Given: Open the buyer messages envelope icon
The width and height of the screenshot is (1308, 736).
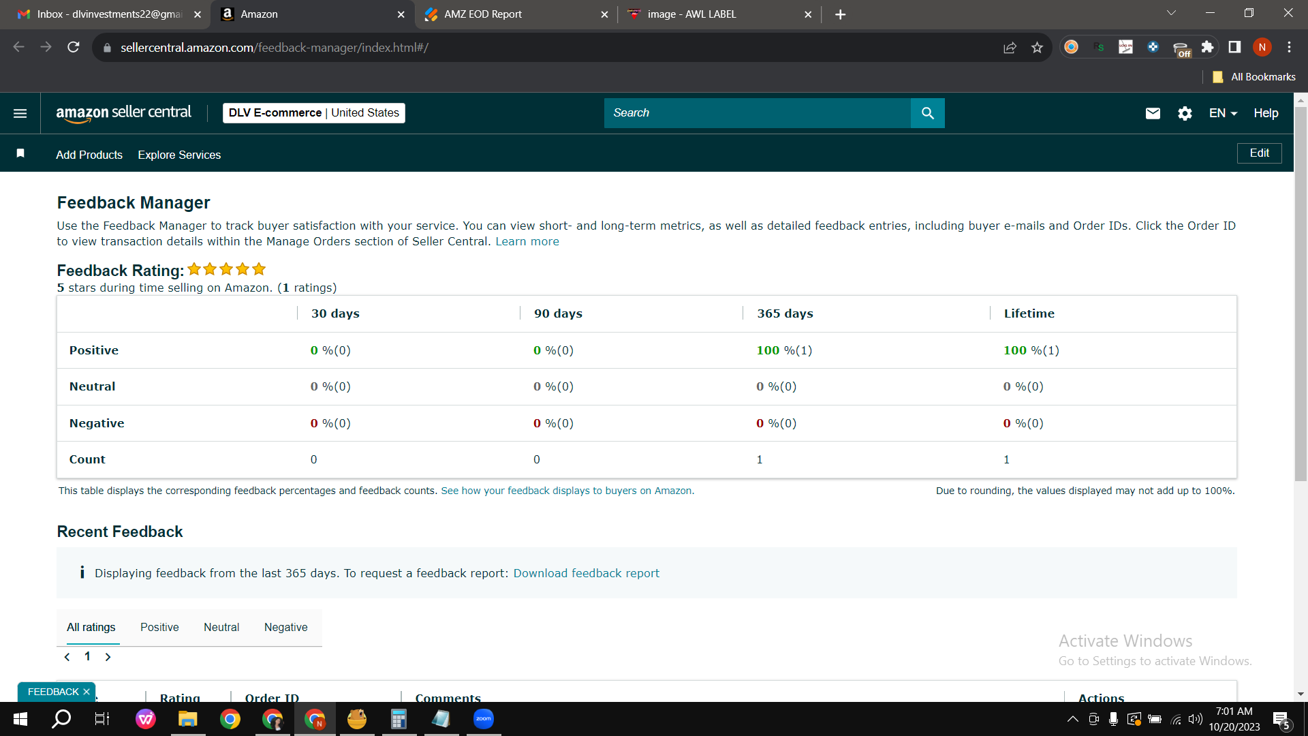Looking at the screenshot, I should [x=1153, y=113].
